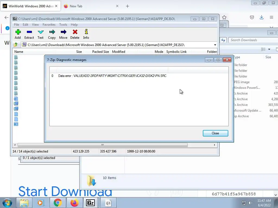Screen dimensions: 278x208
Task: Click the red Delete icon
Action: pyautogui.click(x=75, y=34)
